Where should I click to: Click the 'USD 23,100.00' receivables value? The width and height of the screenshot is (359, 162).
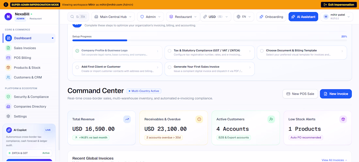[x=165, y=129]
